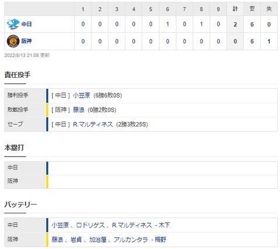Screen dimensions: 280x249
Task: Open losing pitcher 藤浪 profile link
Action: [79, 110]
